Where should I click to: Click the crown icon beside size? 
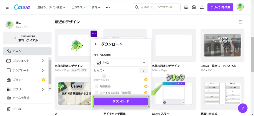coord(146,80)
